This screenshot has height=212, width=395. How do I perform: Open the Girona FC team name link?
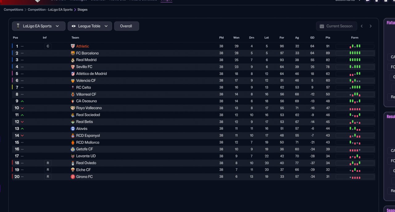coord(84,177)
